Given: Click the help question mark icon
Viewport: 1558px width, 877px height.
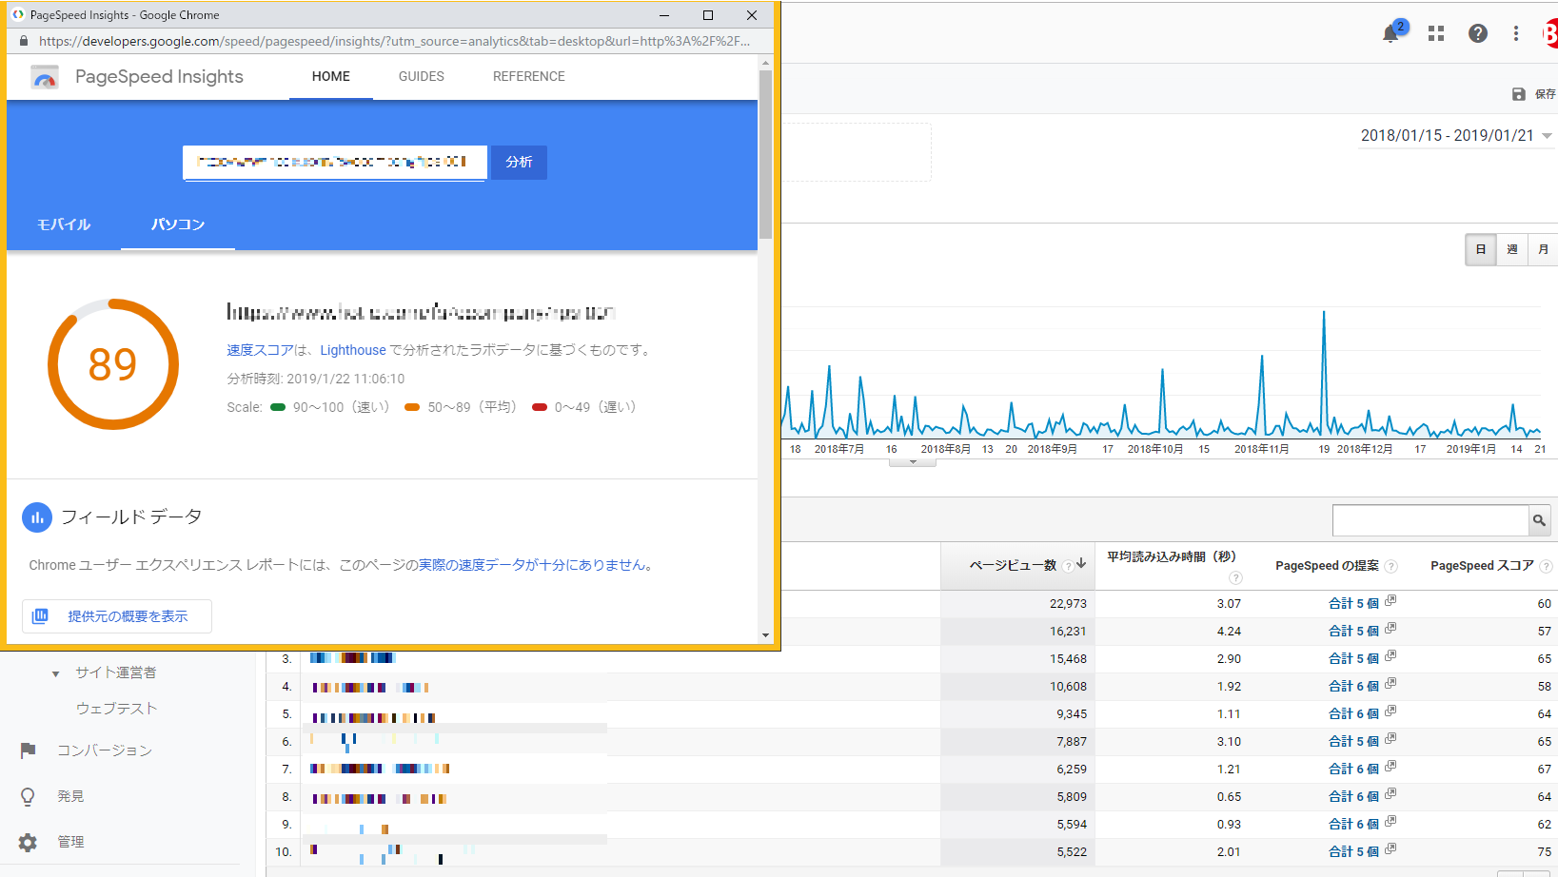Looking at the screenshot, I should (x=1477, y=34).
